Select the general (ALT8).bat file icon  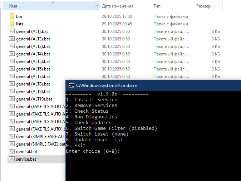pyautogui.click(x=12, y=84)
